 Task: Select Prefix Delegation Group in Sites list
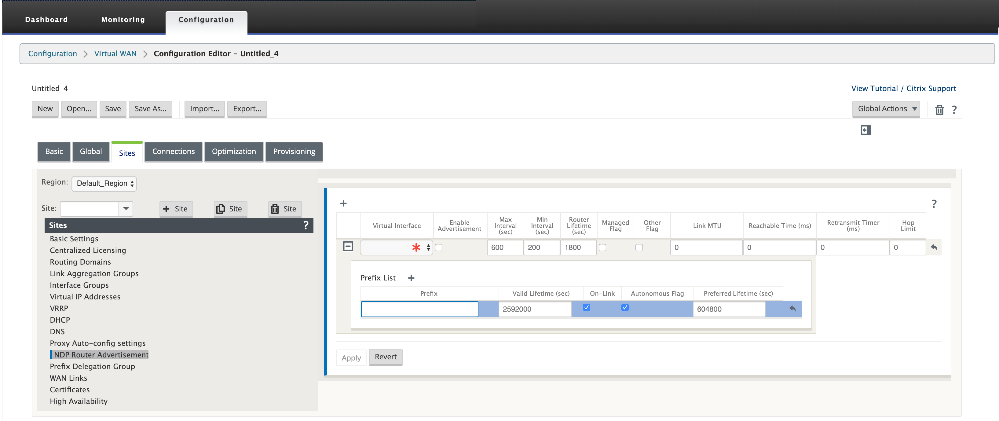pyautogui.click(x=92, y=366)
